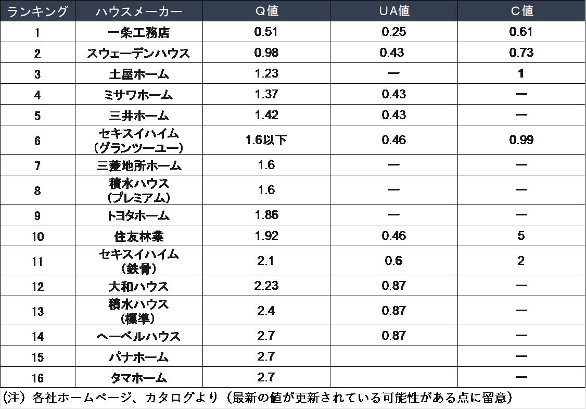
Task: Click UA値 0.87 for ヘーベルハウス
Action: 393,336
